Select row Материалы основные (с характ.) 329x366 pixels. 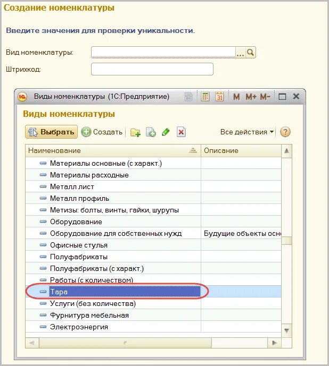pyautogui.click(x=153, y=164)
